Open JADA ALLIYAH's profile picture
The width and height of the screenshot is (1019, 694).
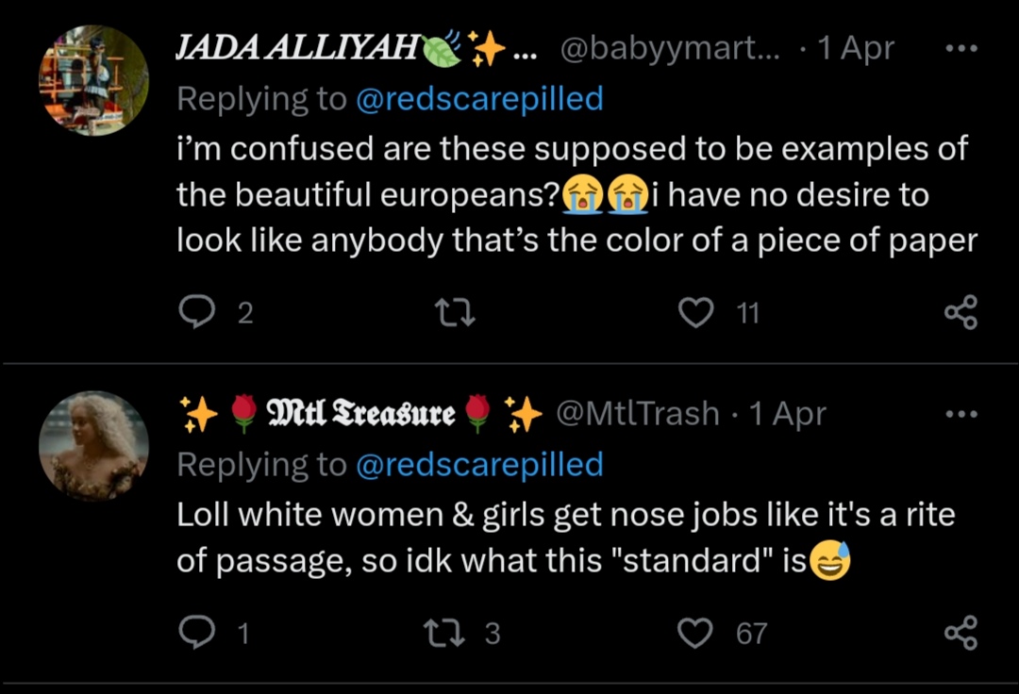pyautogui.click(x=93, y=80)
